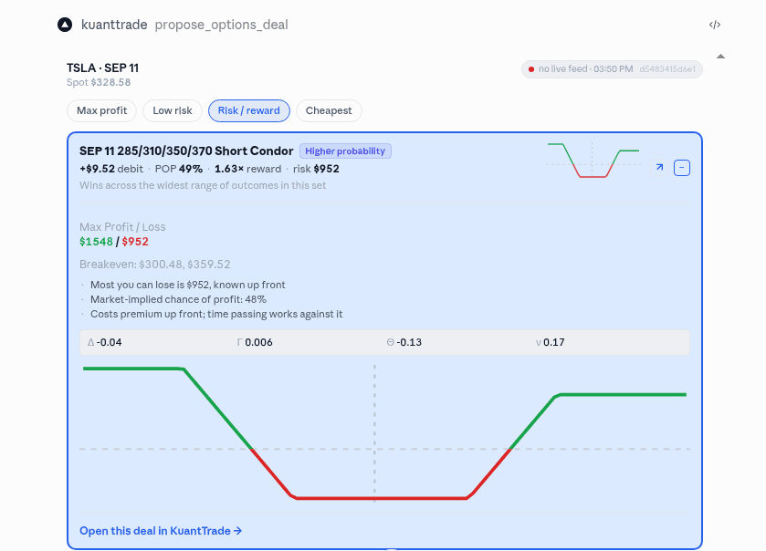This screenshot has width=766, height=551.
Task: Click the Breakeven $300.48, $359.52 line
Action: (155, 264)
